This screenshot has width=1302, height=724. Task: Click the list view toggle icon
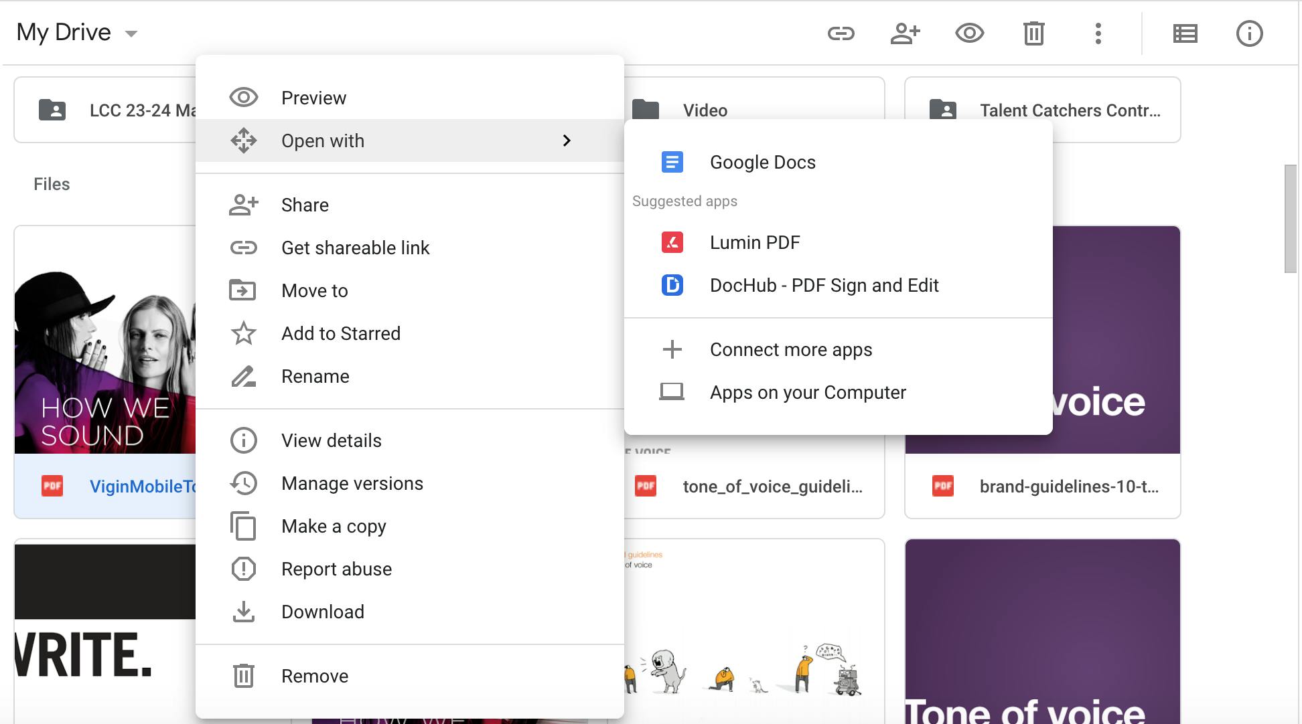coord(1183,32)
